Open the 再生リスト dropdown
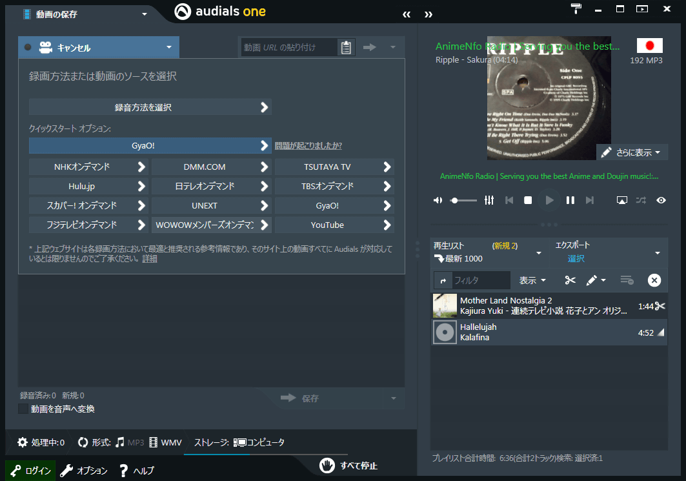The image size is (686, 481). click(x=539, y=253)
